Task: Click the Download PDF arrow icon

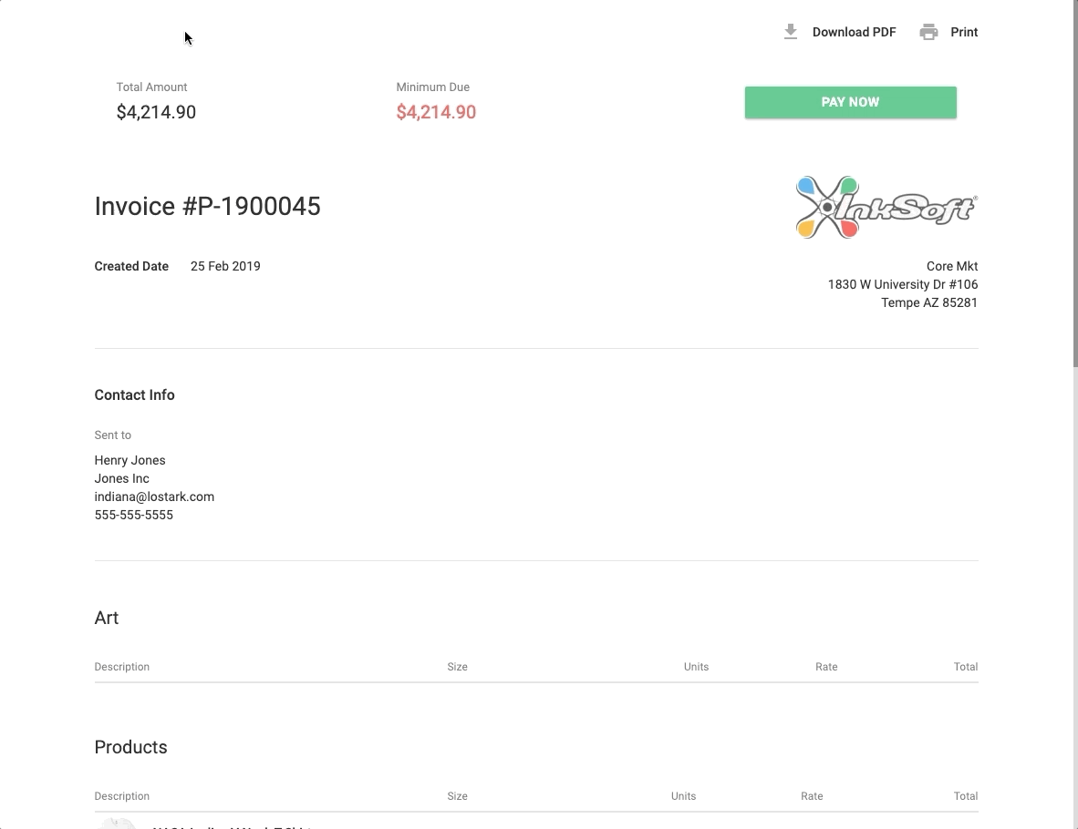Action: point(791,32)
